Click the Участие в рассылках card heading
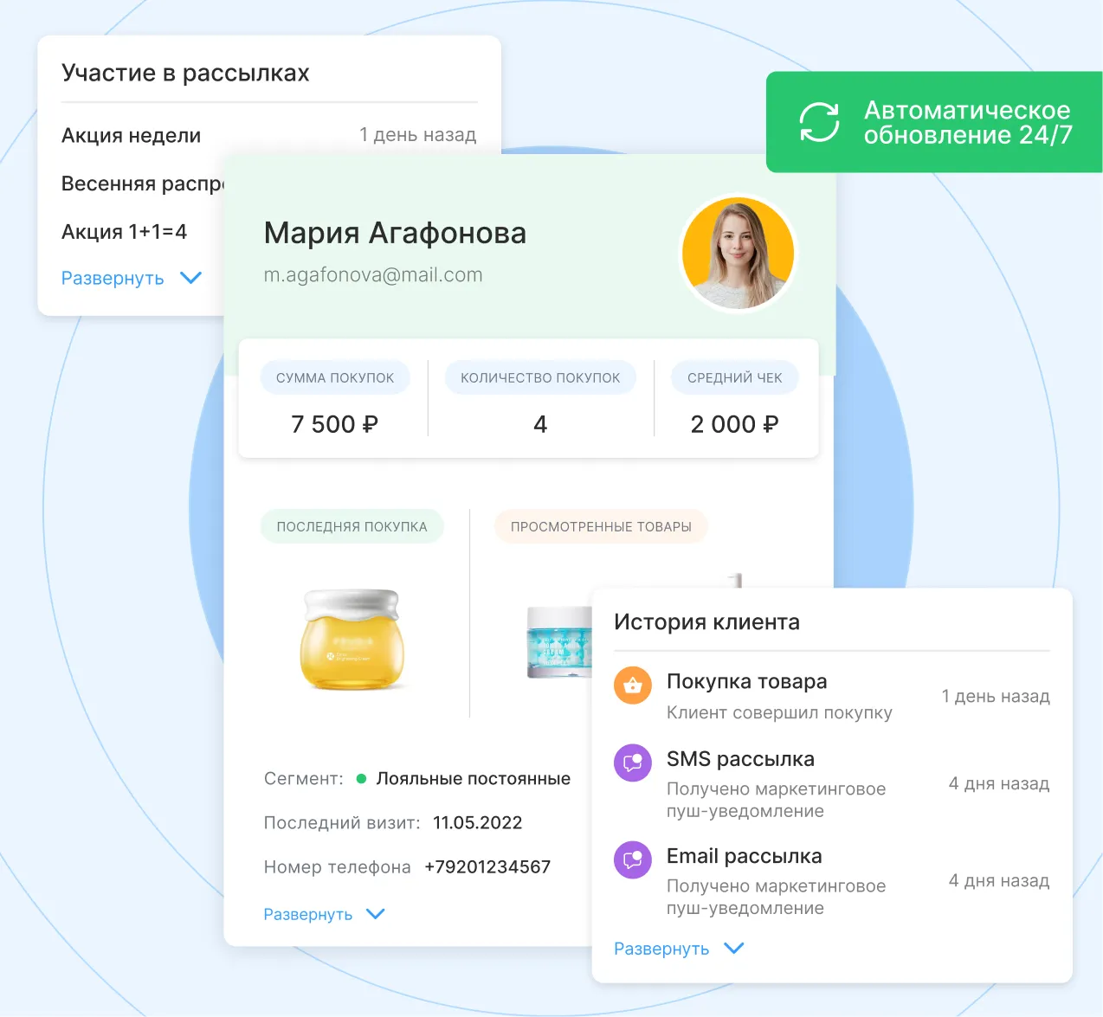The height and width of the screenshot is (1017, 1103). (185, 73)
